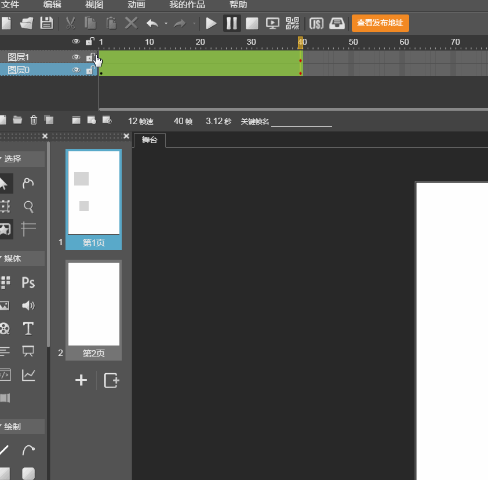Screen dimensions: 488x480
Task: Open the 动画 menu
Action: 136,5
